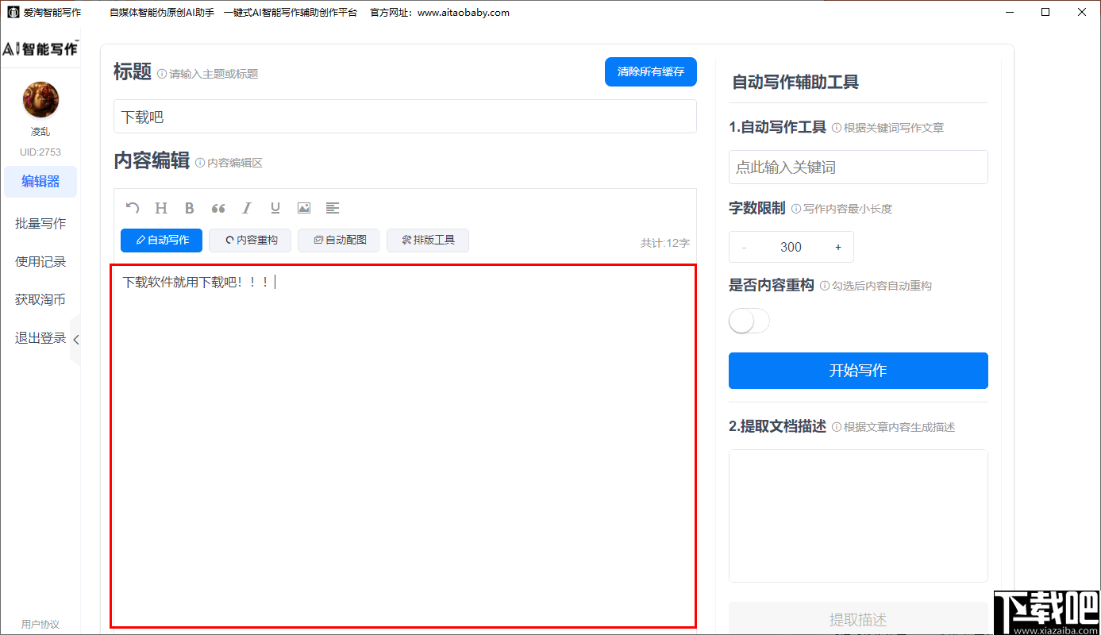Click the 提取描述 button

point(858,620)
